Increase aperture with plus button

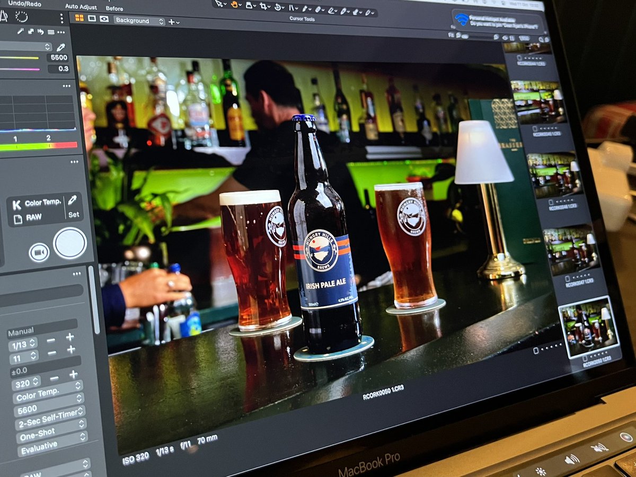click(71, 350)
